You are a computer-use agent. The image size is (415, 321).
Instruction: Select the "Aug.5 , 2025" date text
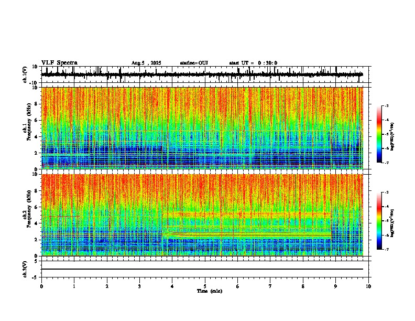click(146, 63)
